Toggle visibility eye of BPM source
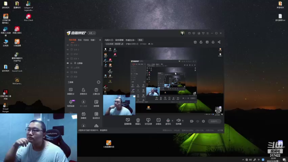This screenshot has width=288, height=162. coord(68,54)
